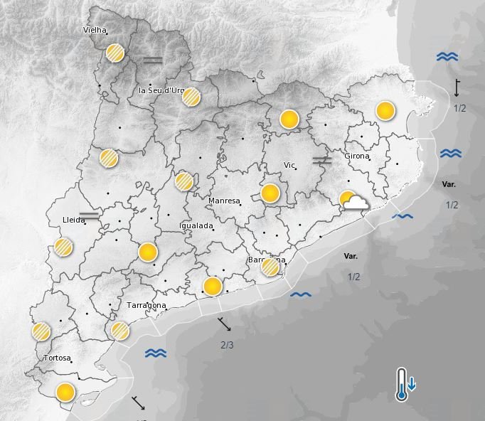Select the triple-wave sea icon east of Tortosa
The height and width of the screenshot is (421, 485).
pyautogui.click(x=156, y=353)
